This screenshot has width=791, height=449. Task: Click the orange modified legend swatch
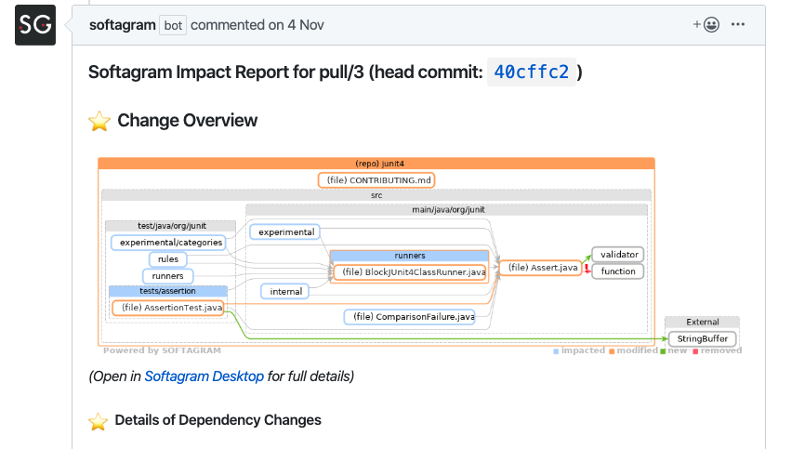[x=612, y=351]
